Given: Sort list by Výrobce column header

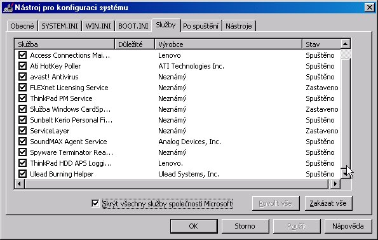Looking at the screenshot, I should (228, 44).
